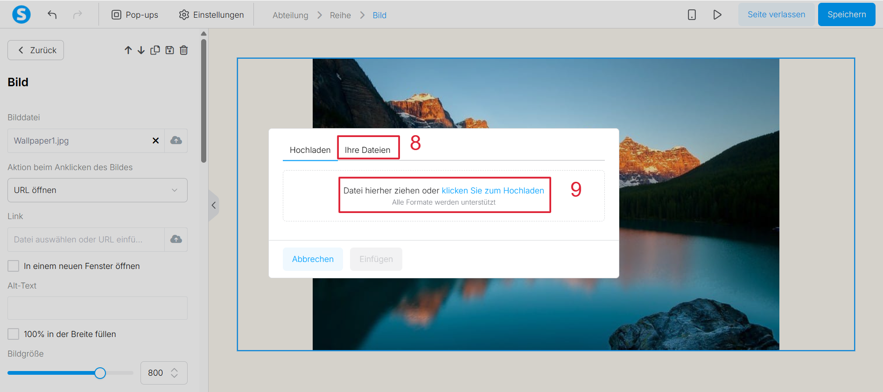Save element as template icon
The width and height of the screenshot is (883, 392).
169,50
